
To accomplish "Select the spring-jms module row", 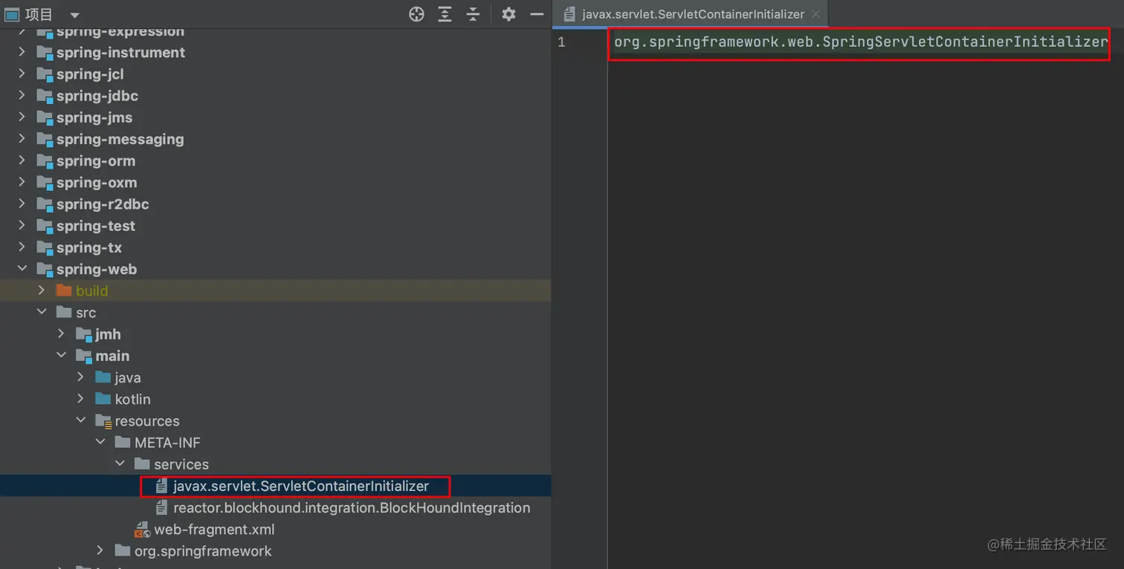I will (x=275, y=117).
